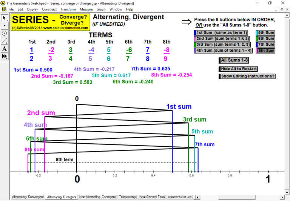Expand the Display menu
Viewport: 290px width, 201px height.
32,9
